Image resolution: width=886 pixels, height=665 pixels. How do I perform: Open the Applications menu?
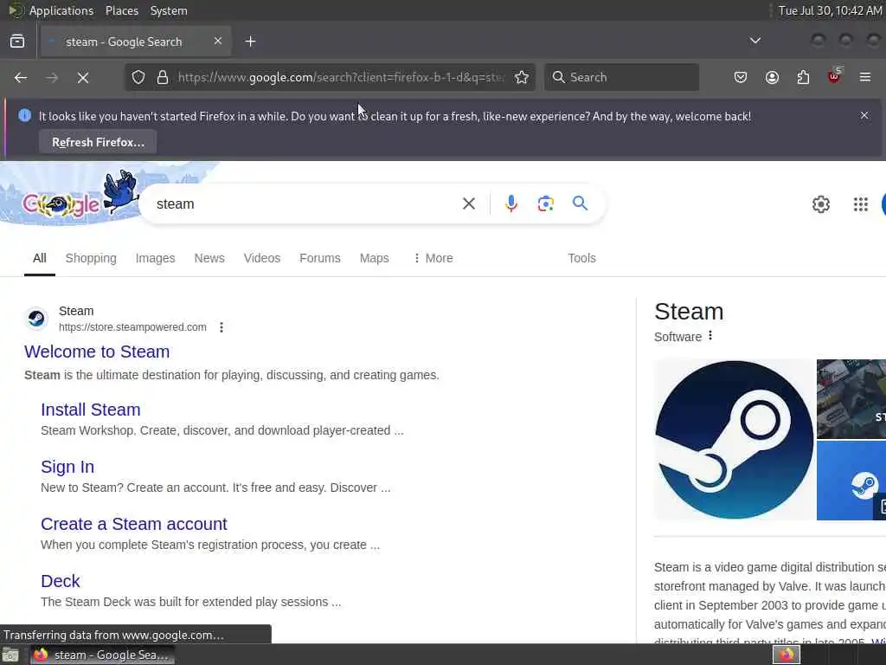point(61,10)
